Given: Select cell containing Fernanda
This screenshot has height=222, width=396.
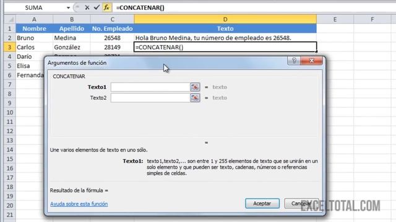Looking at the screenshot, I should [x=30, y=75].
